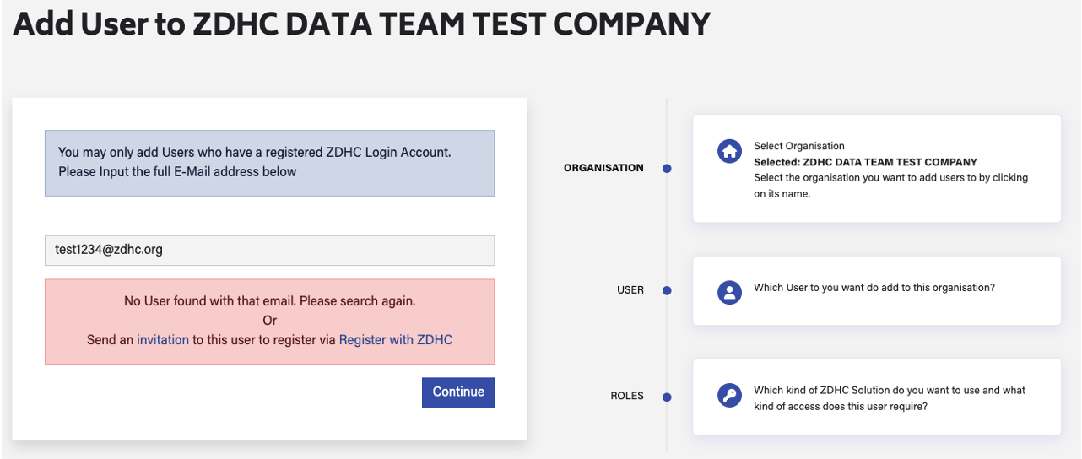Select the Roles step timeline dot

tap(667, 397)
